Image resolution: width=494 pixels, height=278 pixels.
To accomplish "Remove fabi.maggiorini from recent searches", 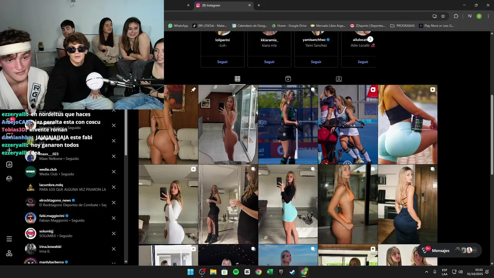I will coord(113,218).
